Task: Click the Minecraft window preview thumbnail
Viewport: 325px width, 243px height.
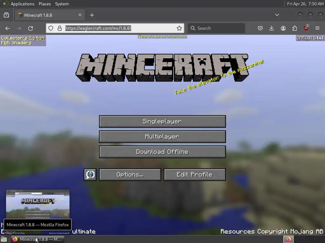Action: (38, 204)
